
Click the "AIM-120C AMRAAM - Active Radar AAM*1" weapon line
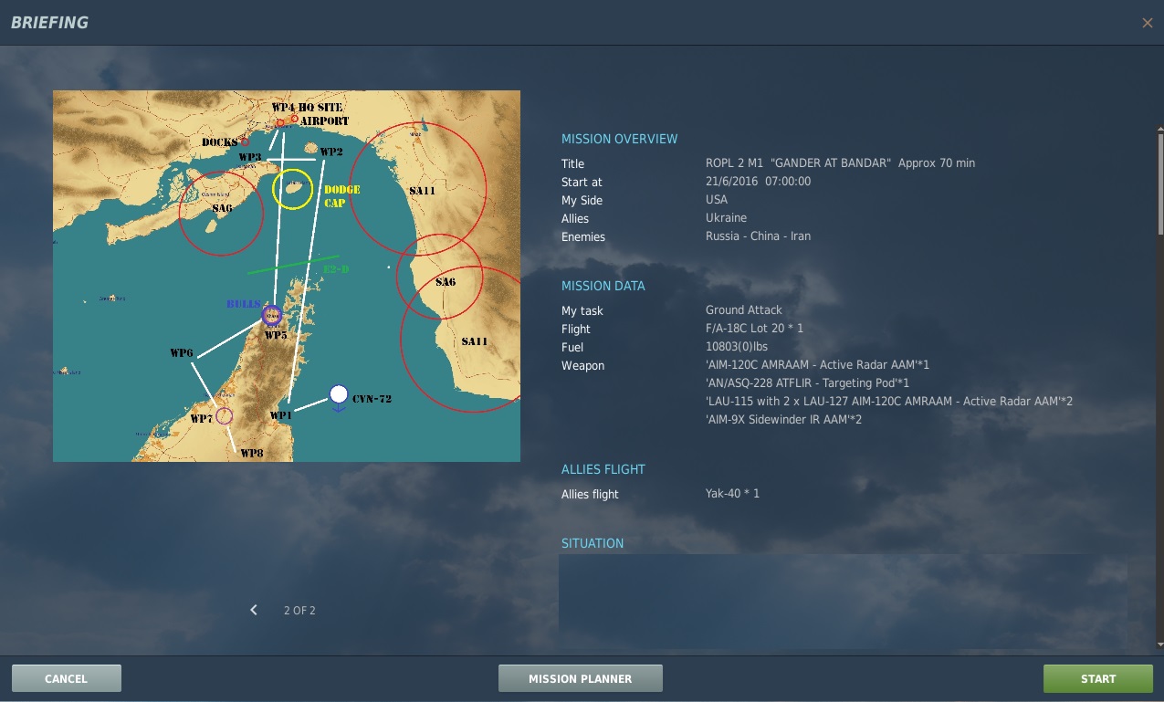818,365
